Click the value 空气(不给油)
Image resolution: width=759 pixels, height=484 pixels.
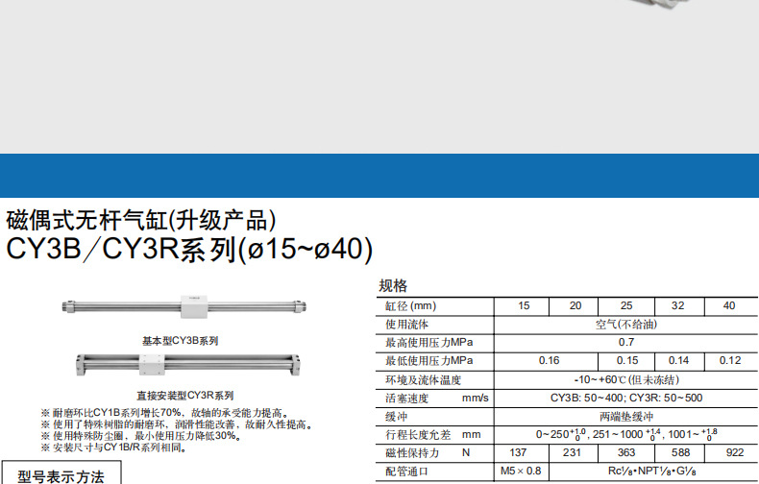626,325
